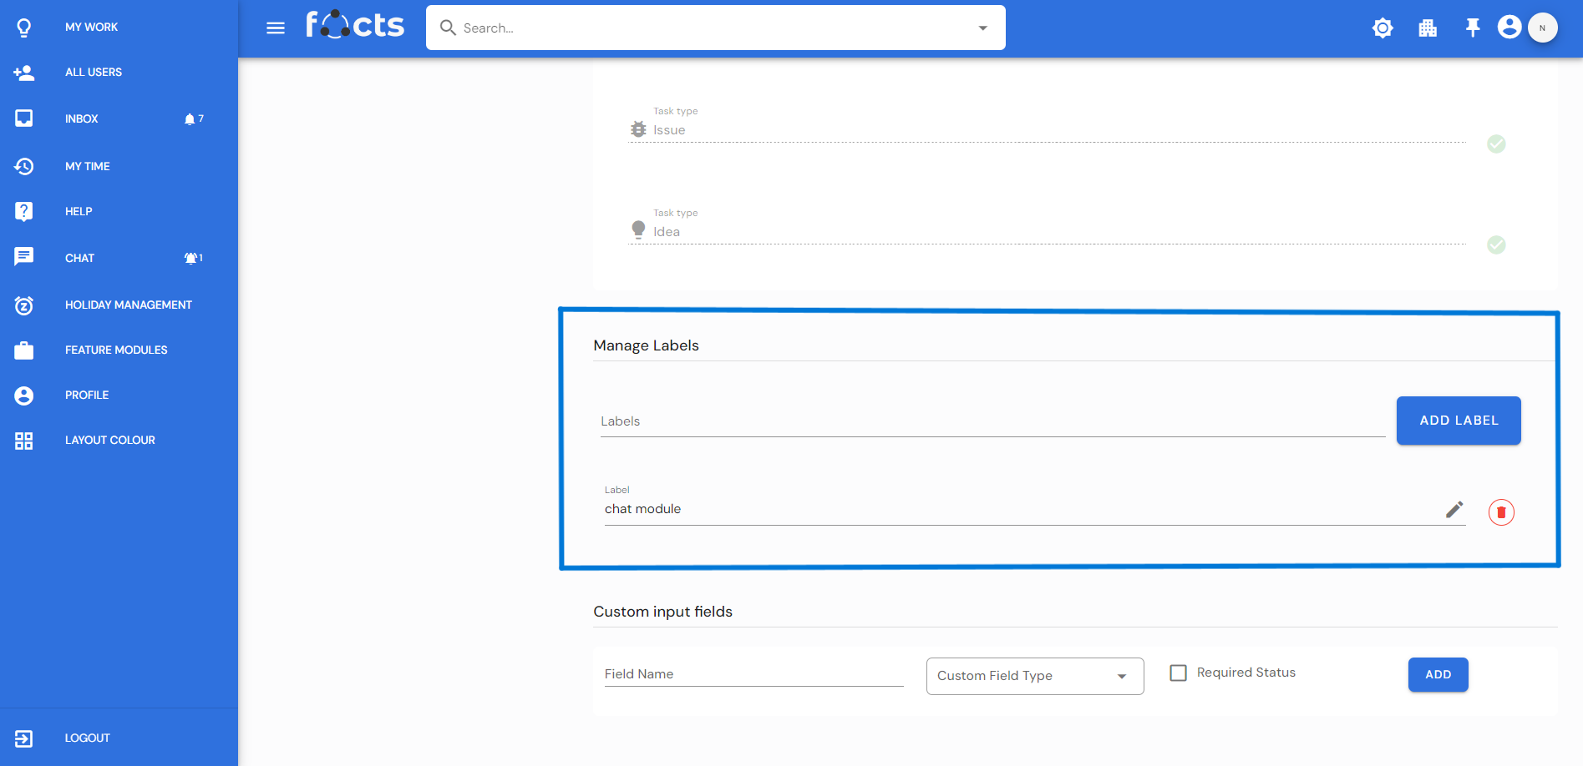Viewport: 1583px width, 766px height.
Task: Click the inbox notification bell
Action: point(190,119)
